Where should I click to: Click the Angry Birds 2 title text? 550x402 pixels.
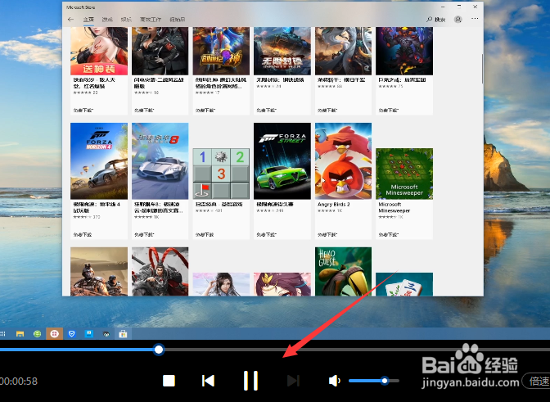(x=334, y=204)
